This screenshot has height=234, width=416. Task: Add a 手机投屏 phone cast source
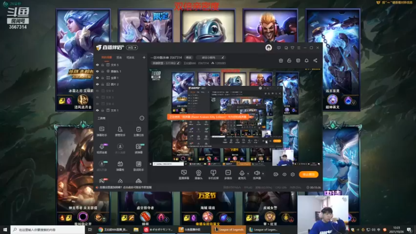(213, 175)
